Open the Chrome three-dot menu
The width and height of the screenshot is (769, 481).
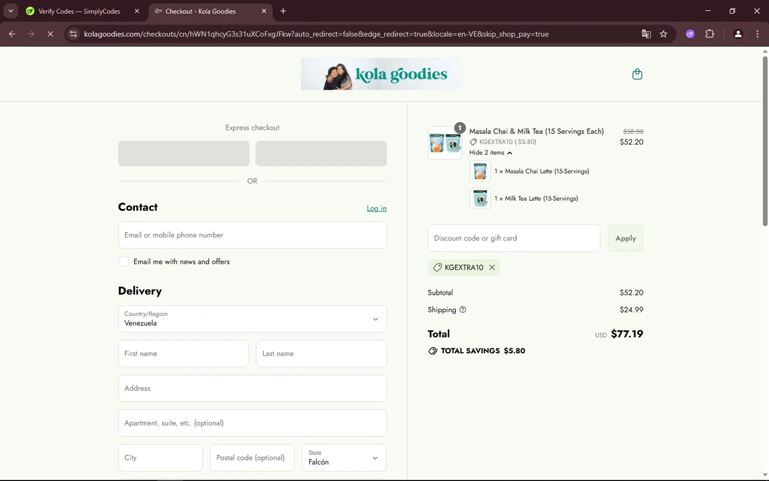coord(757,34)
